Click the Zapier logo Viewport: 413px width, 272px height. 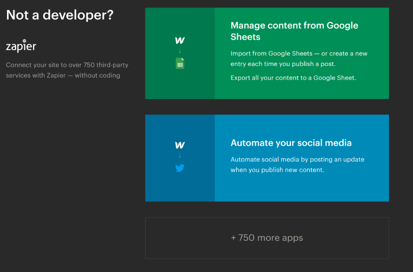click(21, 46)
